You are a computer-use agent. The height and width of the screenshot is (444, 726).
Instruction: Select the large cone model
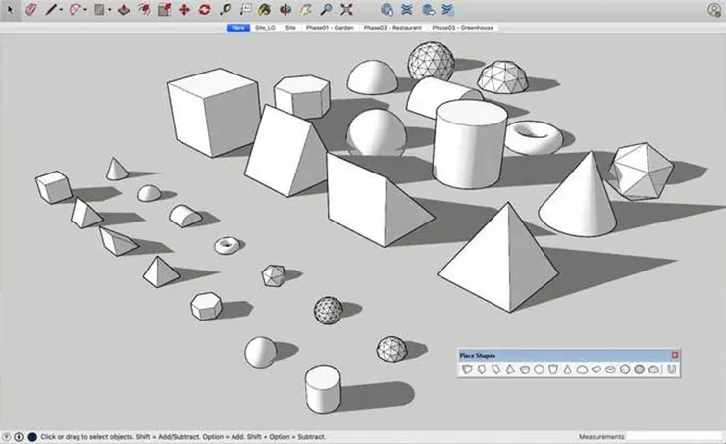click(x=579, y=195)
